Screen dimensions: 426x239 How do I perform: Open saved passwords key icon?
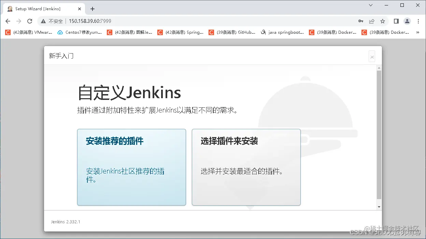point(361,21)
